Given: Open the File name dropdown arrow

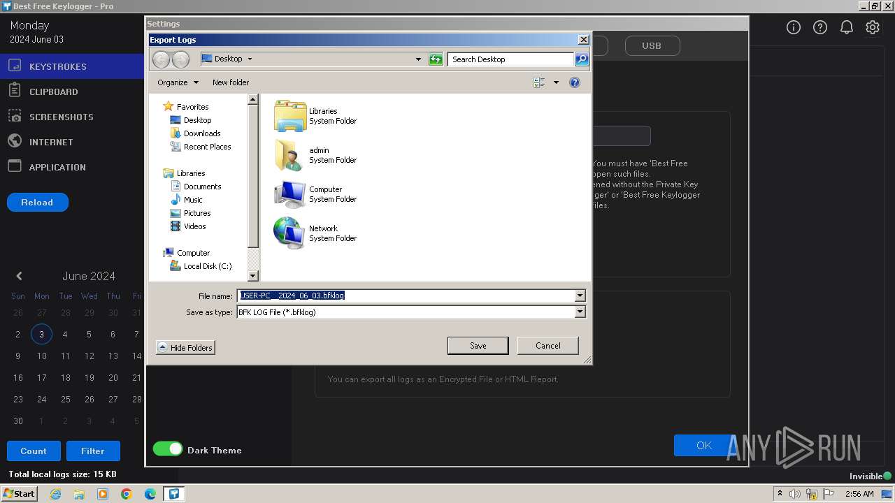Looking at the screenshot, I should pos(580,296).
